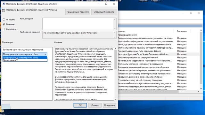The height and width of the screenshot is (115, 205).
Task: Click the comment field scroll-down arrow
Action: pos(115,28)
